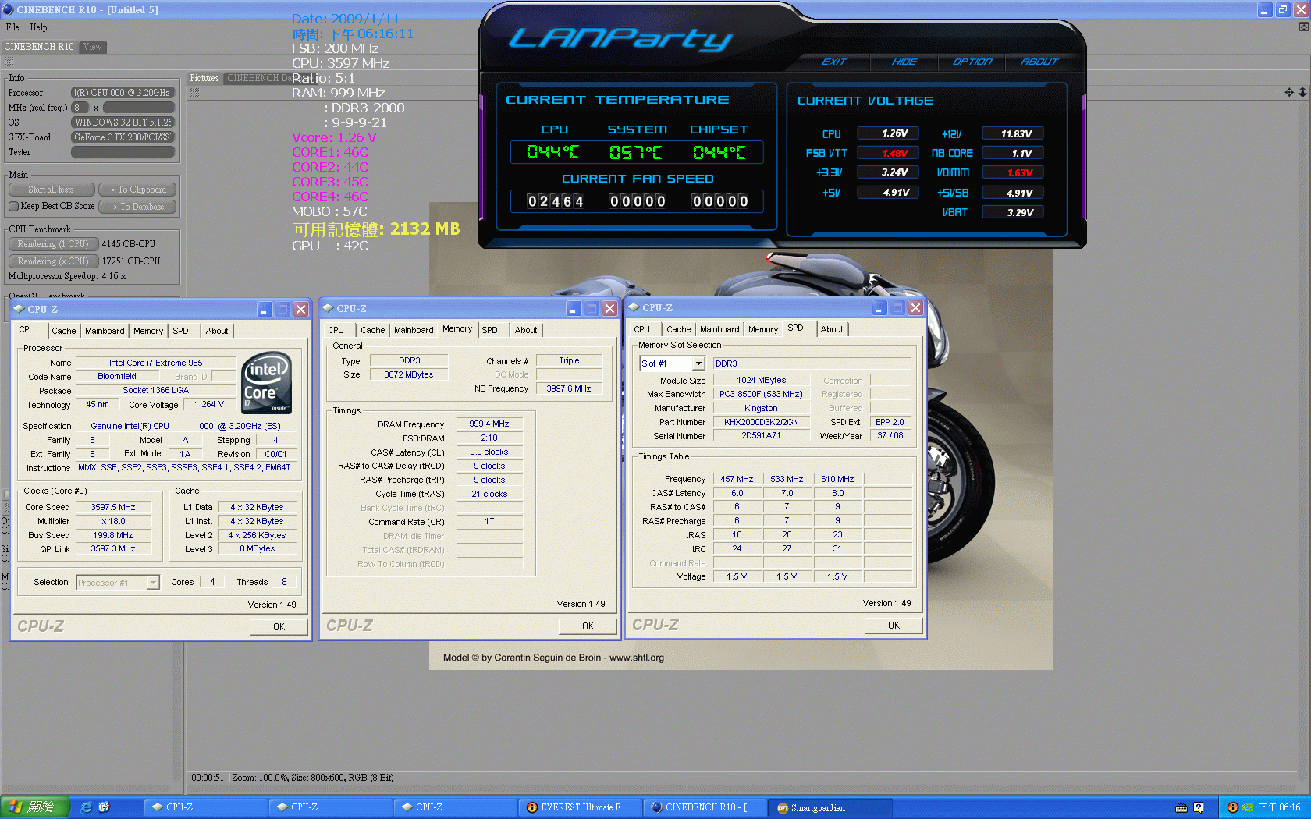Minimize the Memory CPU-Z window
This screenshot has width=1311, height=819.
(574, 308)
